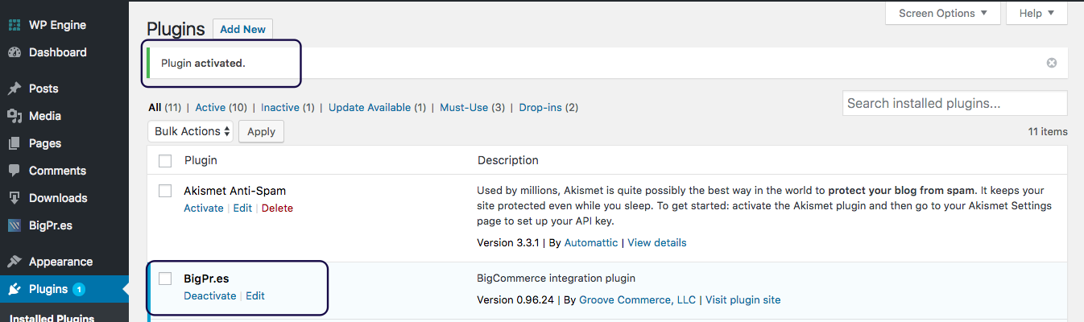Click the Plugins plug icon
Screen dimensions: 1084x322
[x=14, y=289]
